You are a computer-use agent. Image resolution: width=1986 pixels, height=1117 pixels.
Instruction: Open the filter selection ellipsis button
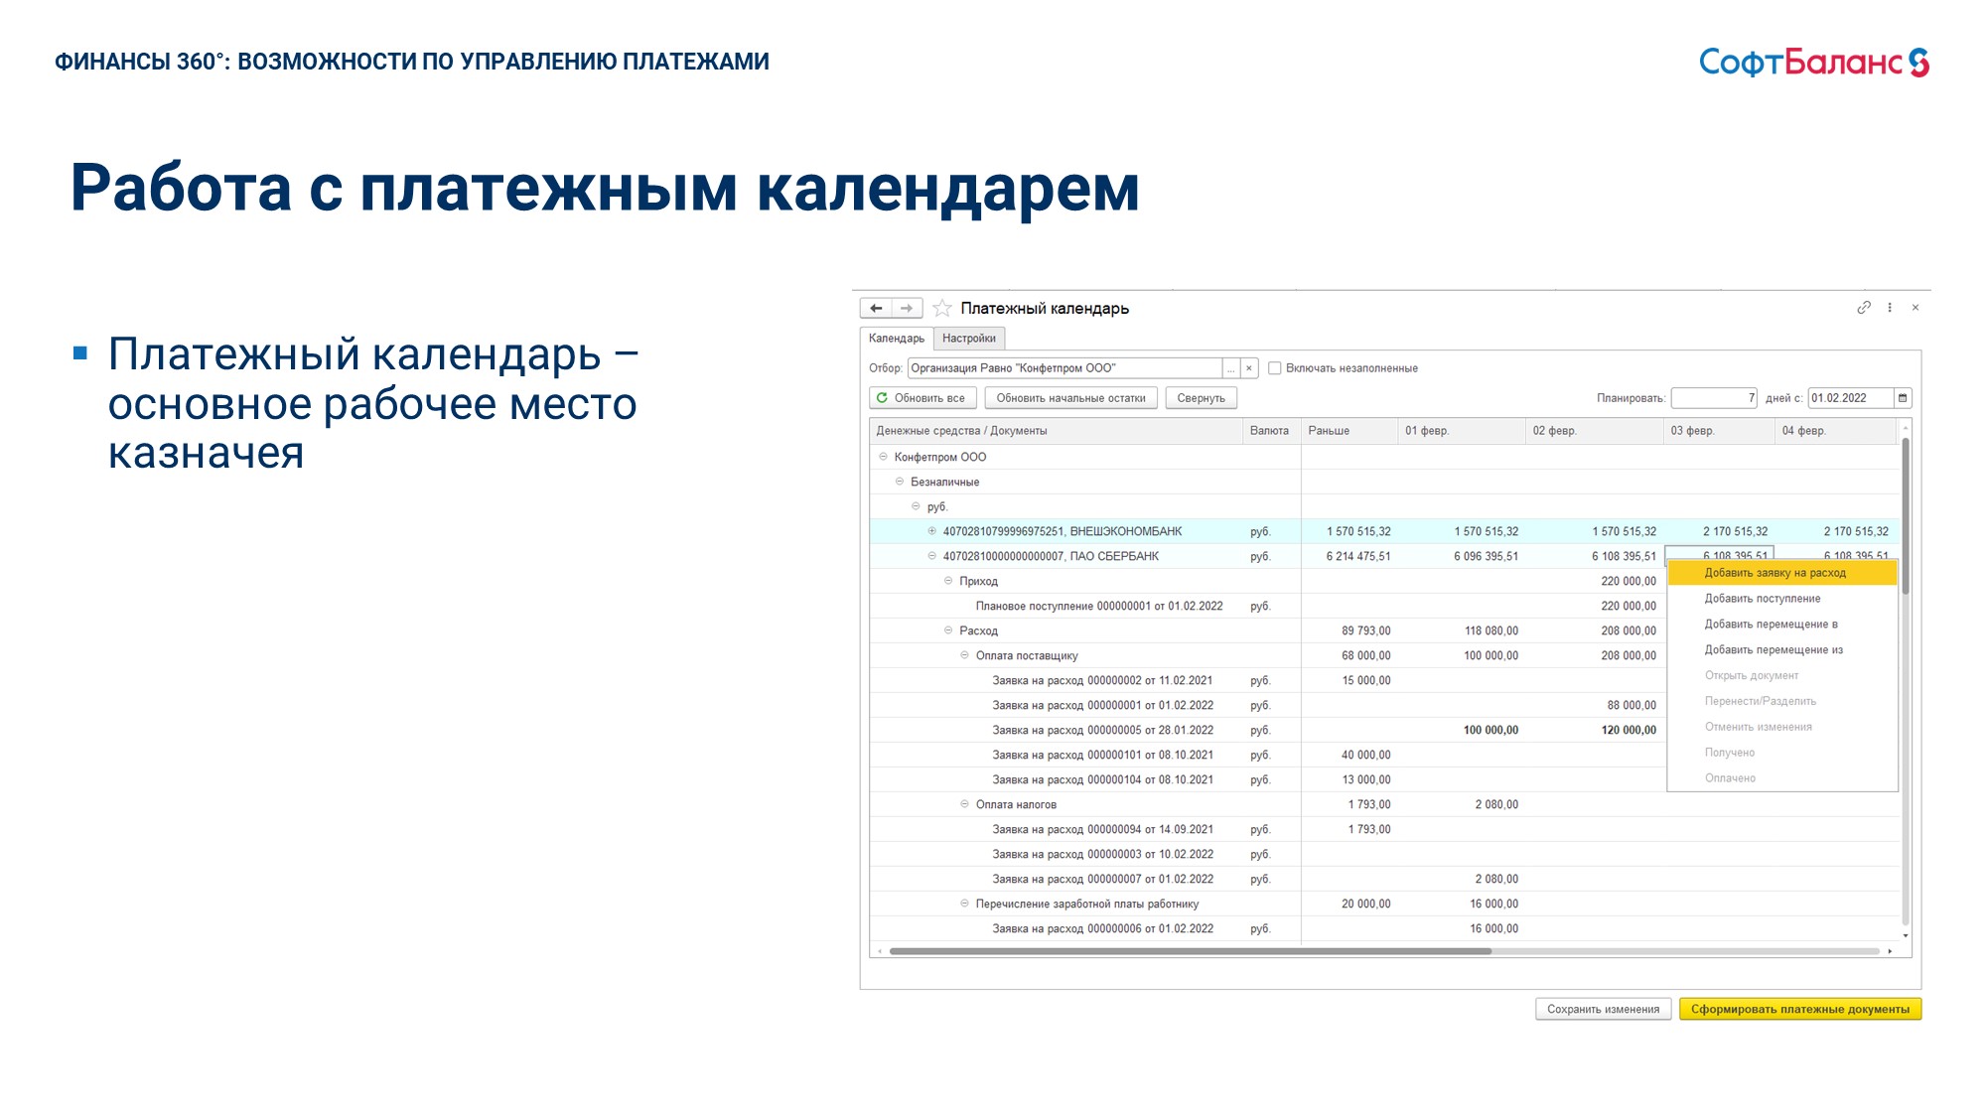[1231, 368]
